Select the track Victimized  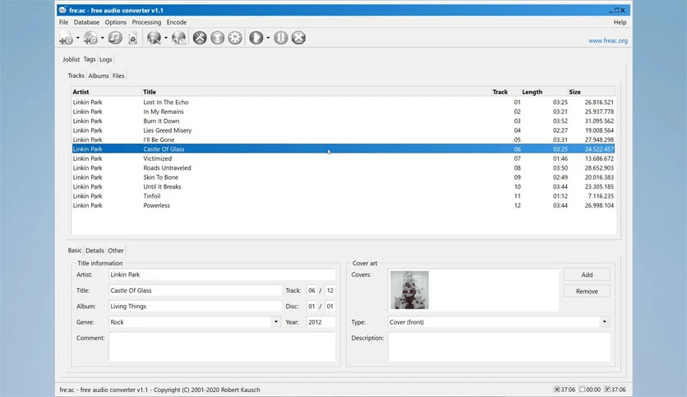click(343, 158)
